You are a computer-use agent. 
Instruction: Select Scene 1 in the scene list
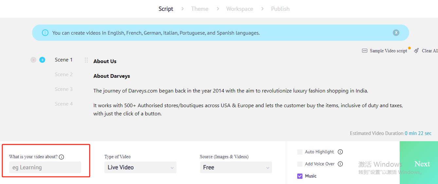64,59
